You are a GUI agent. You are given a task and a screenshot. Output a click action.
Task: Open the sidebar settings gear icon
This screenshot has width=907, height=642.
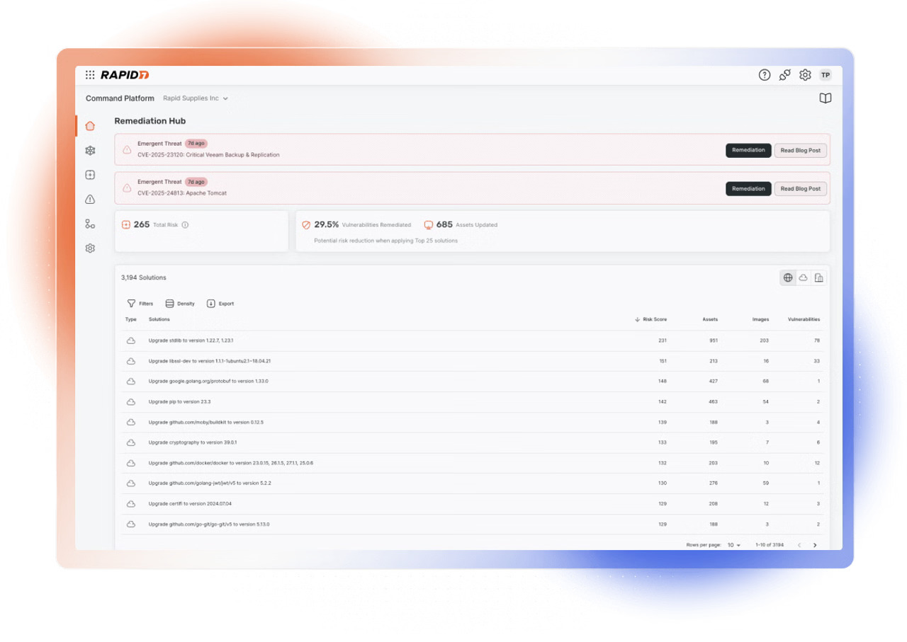coord(90,248)
